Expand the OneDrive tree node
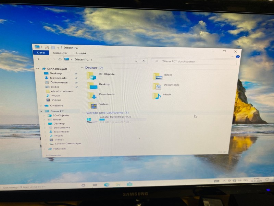 click(41, 106)
